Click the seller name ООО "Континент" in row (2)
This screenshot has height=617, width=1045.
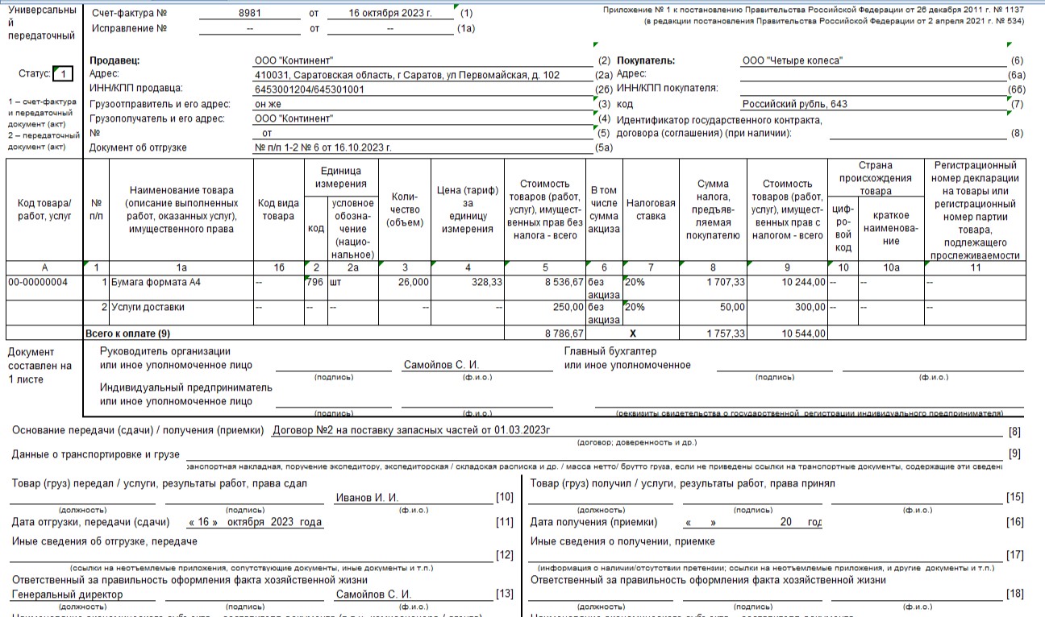[x=423, y=60]
